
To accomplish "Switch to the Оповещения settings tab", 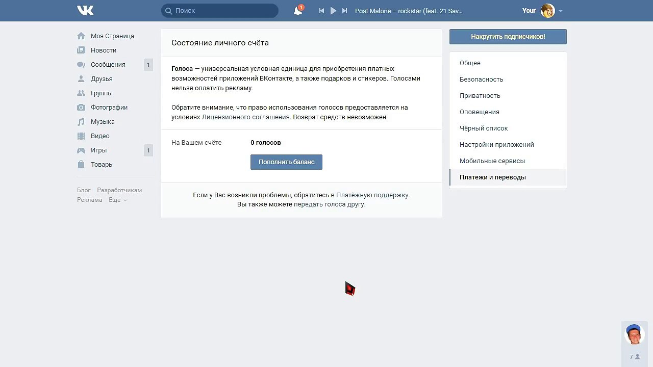I will (508, 112).
